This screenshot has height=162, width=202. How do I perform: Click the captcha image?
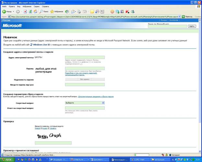(x=49, y=136)
